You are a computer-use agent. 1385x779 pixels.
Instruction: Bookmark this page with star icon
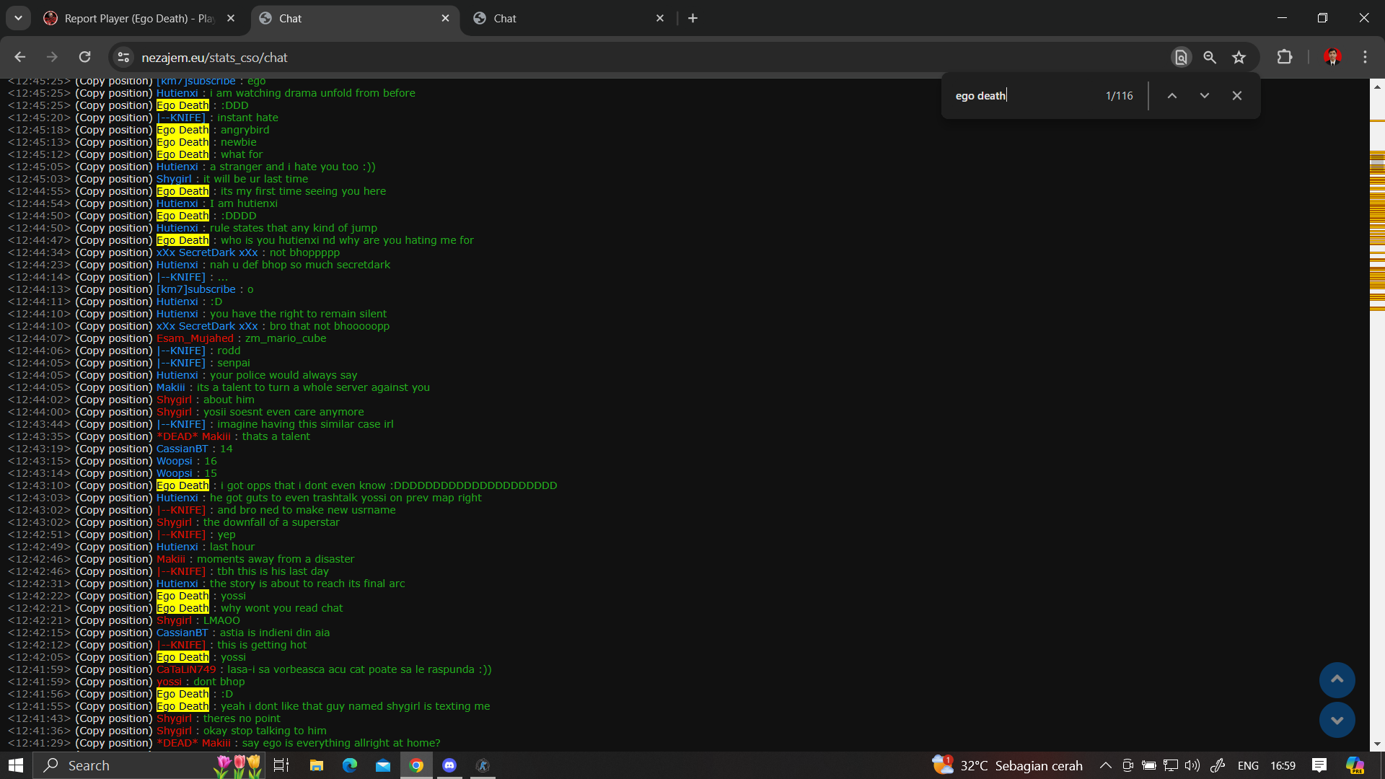[x=1239, y=58]
